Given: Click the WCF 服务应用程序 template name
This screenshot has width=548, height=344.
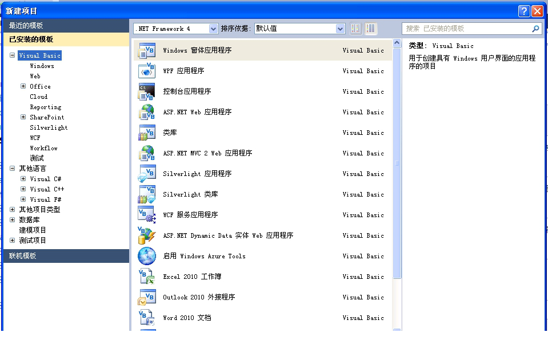Looking at the screenshot, I should point(190,215).
